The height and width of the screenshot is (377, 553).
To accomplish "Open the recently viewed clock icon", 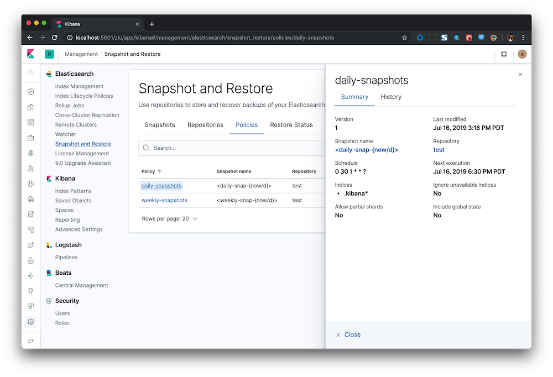I will [30, 72].
